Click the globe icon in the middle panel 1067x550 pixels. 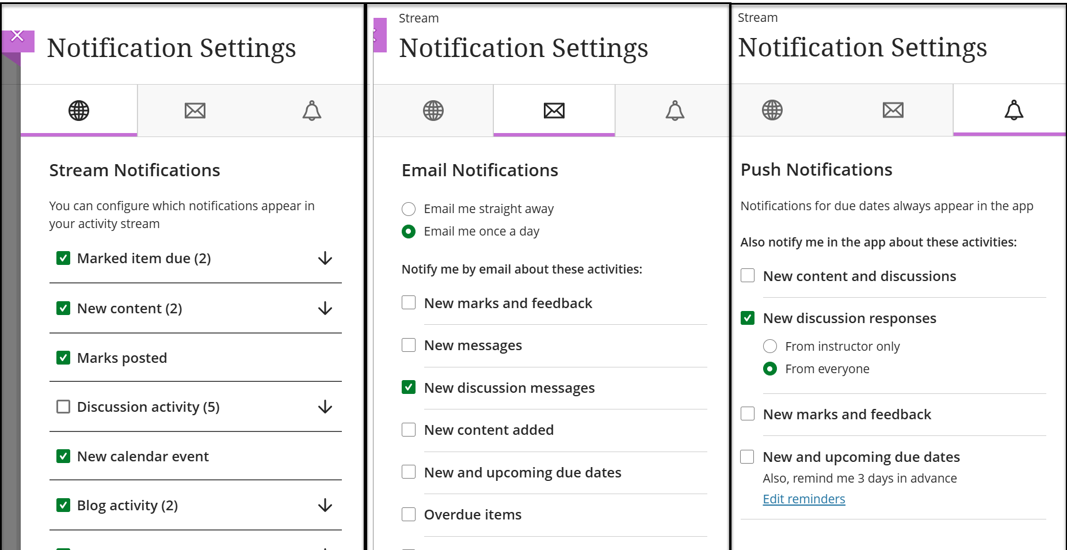pyautogui.click(x=432, y=110)
